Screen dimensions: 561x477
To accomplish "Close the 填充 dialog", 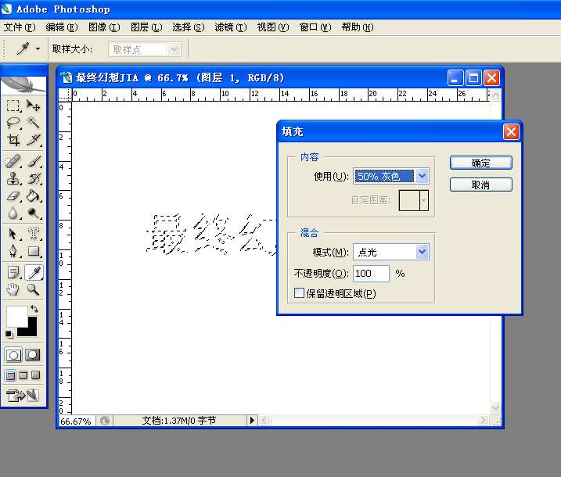I will 511,132.
